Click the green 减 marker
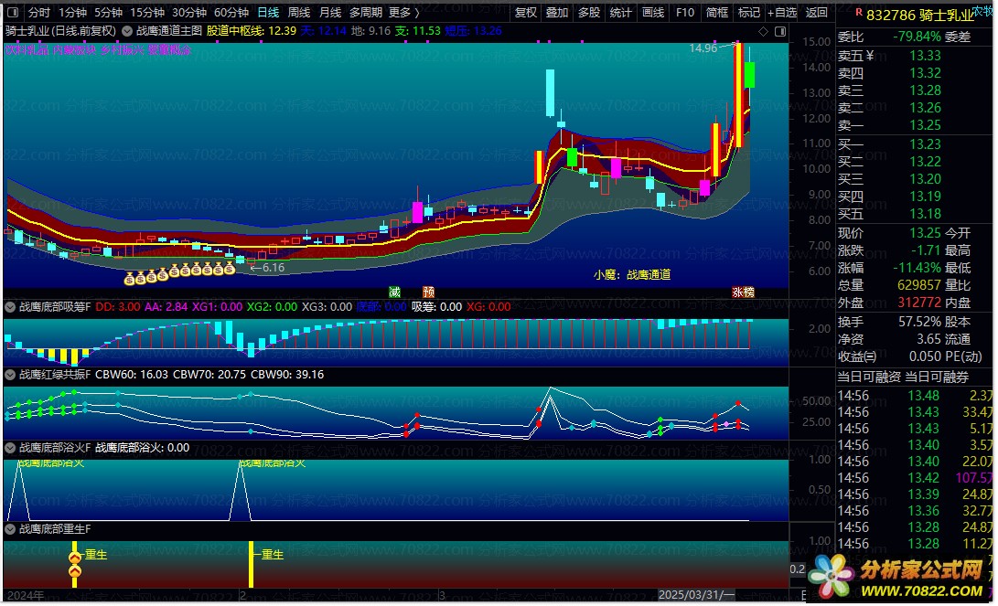This screenshot has height=606, width=998. [x=394, y=292]
